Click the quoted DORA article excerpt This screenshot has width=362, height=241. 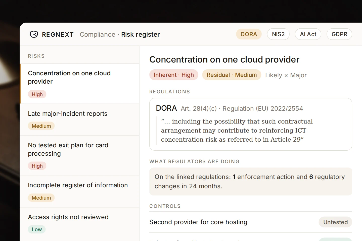(237, 131)
